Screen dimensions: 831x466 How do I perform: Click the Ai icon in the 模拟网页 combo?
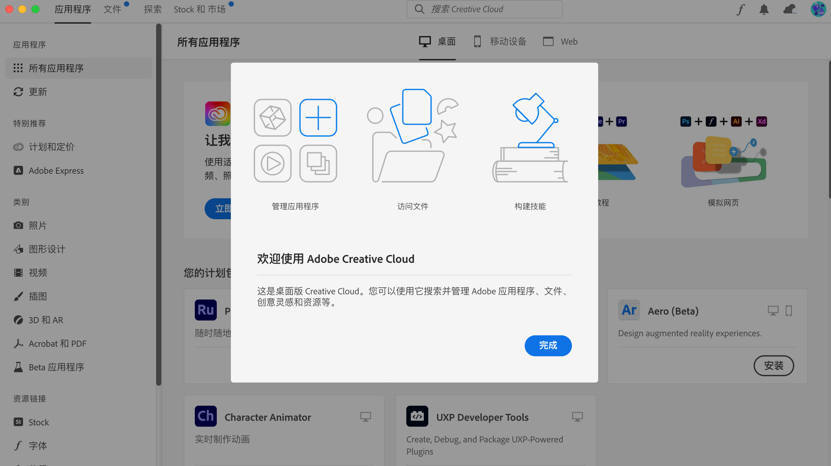coord(736,122)
